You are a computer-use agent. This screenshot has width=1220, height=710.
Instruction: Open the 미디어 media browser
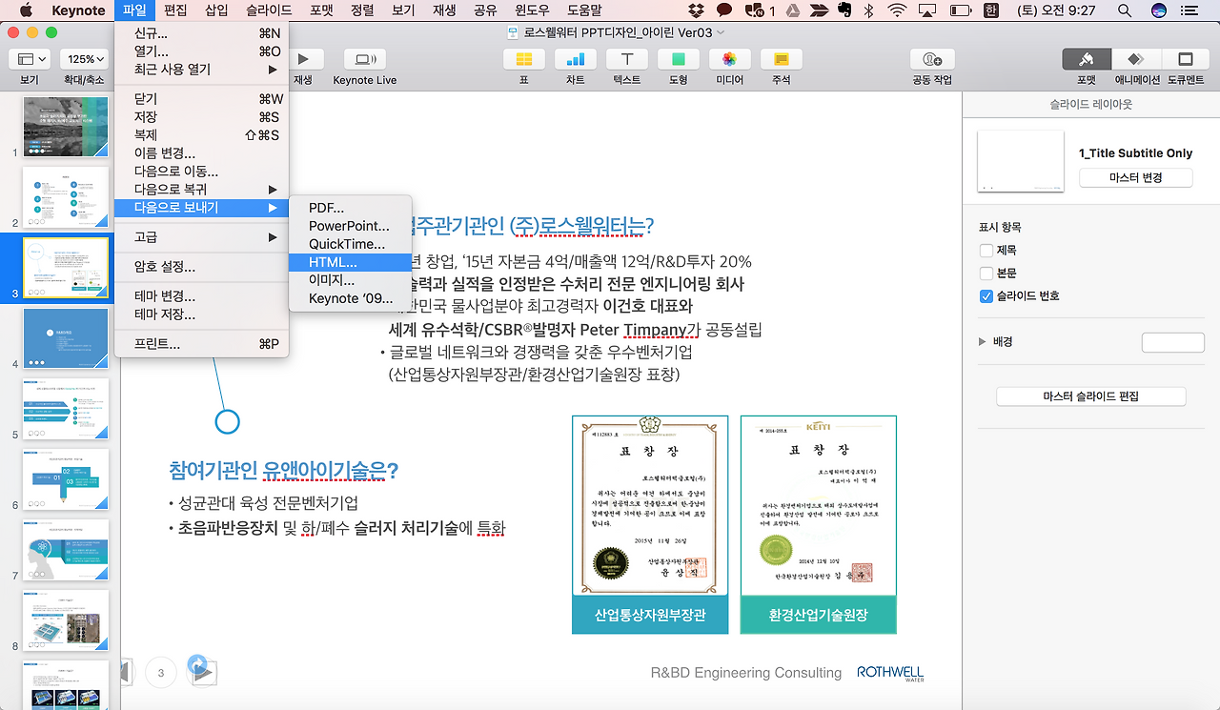click(x=728, y=59)
